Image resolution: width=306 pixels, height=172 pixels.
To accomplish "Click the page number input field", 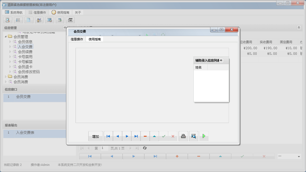I will pos(105,148).
